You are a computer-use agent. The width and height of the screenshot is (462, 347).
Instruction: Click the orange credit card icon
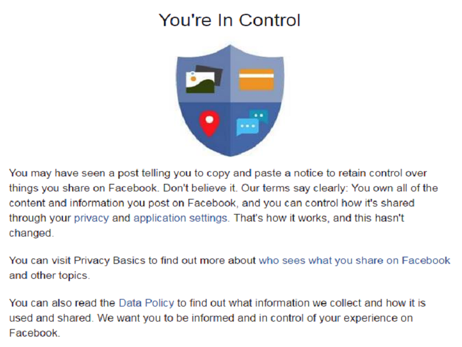click(x=256, y=79)
